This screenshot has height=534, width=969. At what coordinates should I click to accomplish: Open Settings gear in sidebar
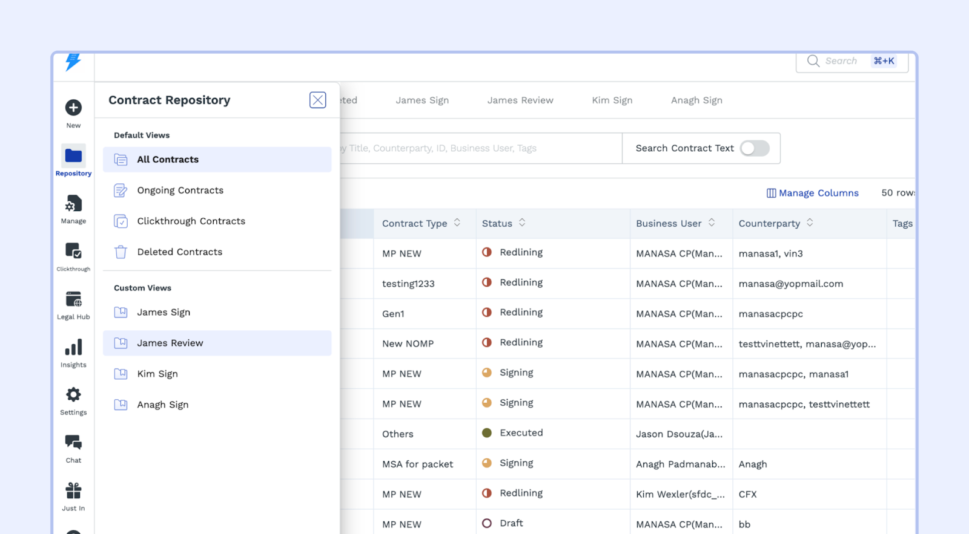[73, 395]
